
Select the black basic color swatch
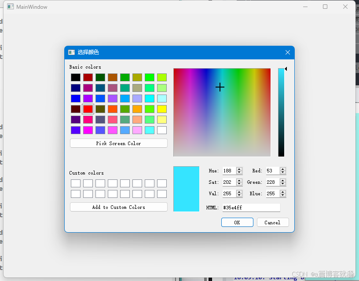click(x=76, y=77)
